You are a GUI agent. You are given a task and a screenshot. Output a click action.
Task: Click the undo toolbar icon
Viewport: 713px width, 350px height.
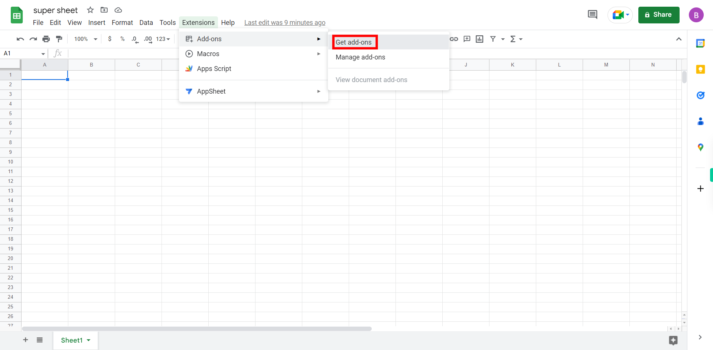click(x=20, y=39)
